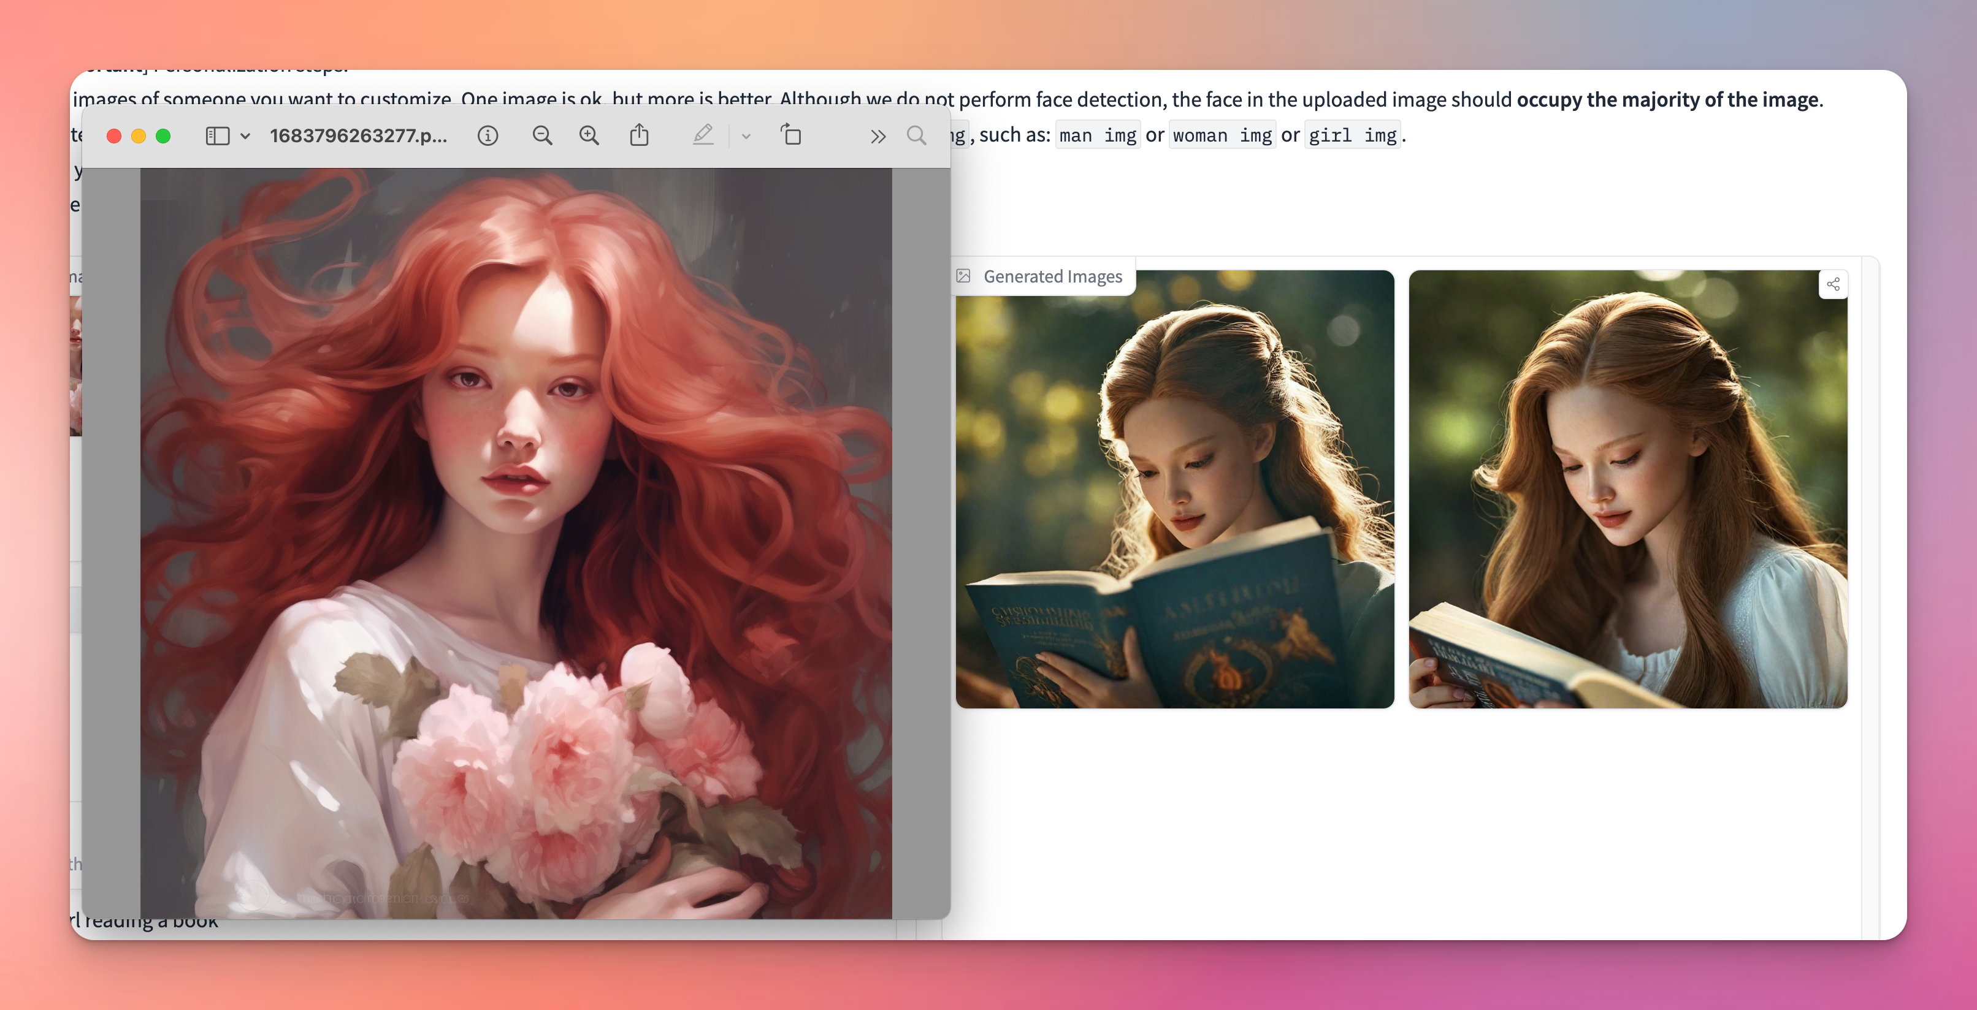Zoom out using the minus magnifier
1977x1010 pixels.
click(x=542, y=135)
